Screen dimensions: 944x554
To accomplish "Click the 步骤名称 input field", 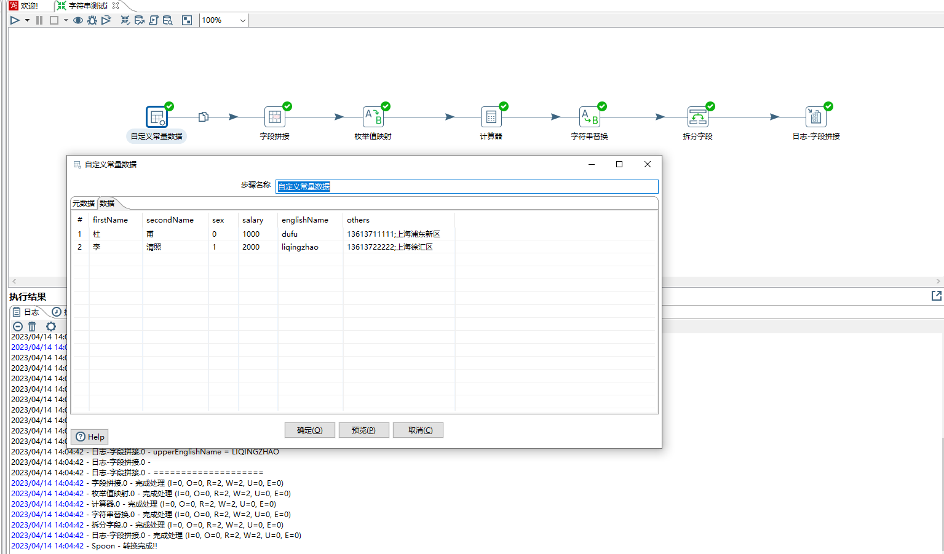I will [x=466, y=186].
